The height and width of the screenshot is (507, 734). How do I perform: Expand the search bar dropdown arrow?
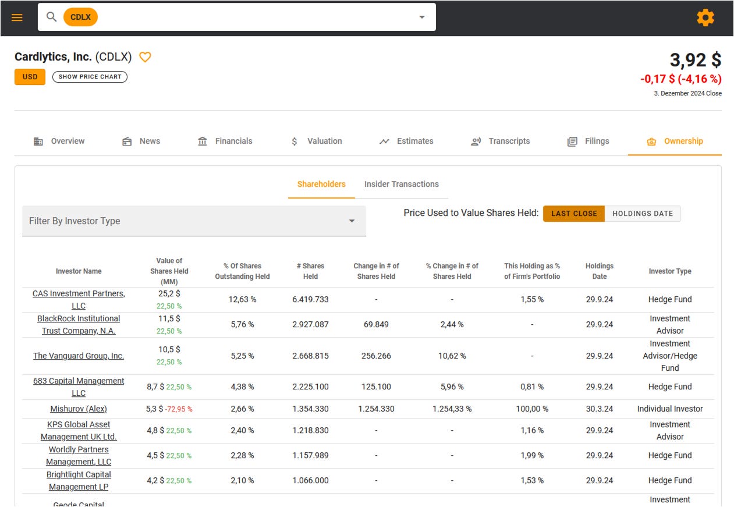(422, 17)
